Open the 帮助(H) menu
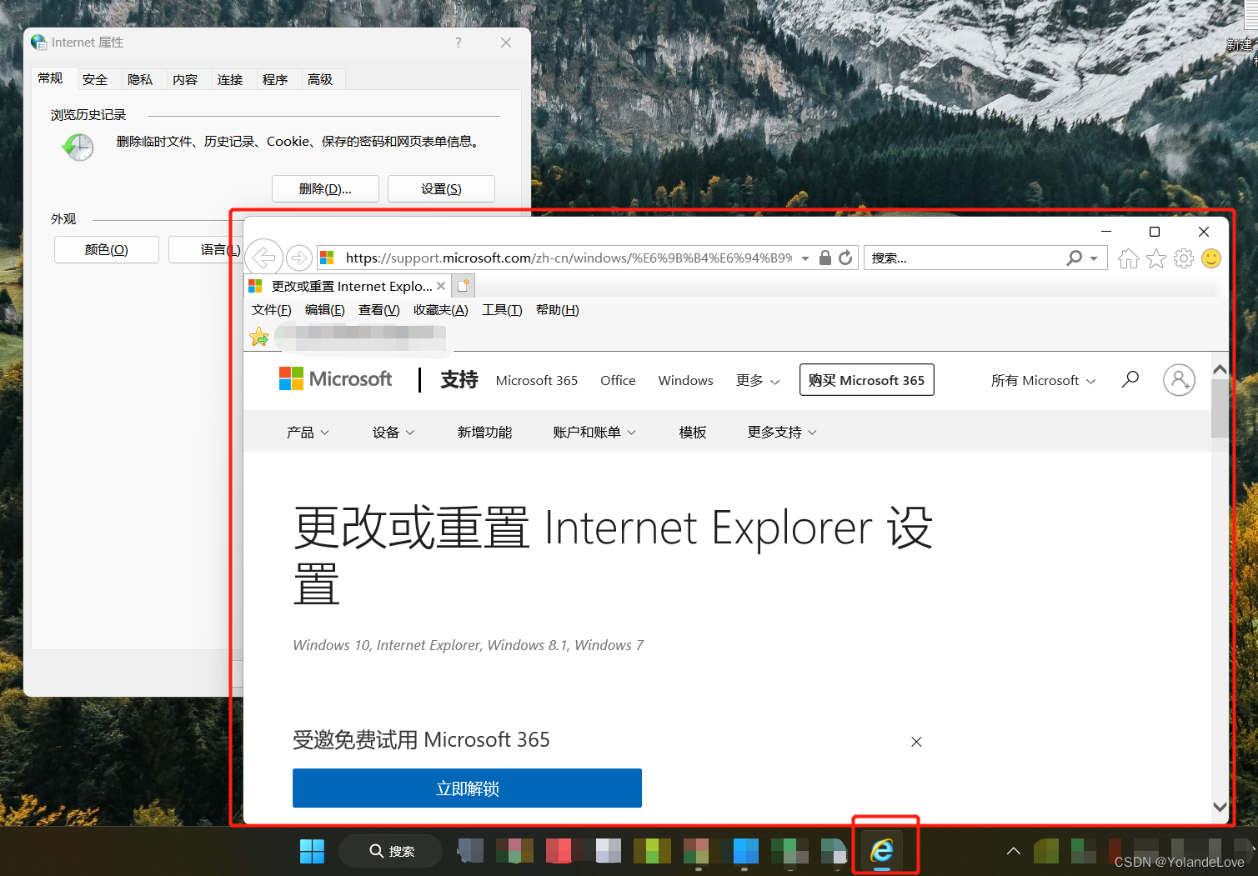This screenshot has height=876, width=1258. click(558, 310)
